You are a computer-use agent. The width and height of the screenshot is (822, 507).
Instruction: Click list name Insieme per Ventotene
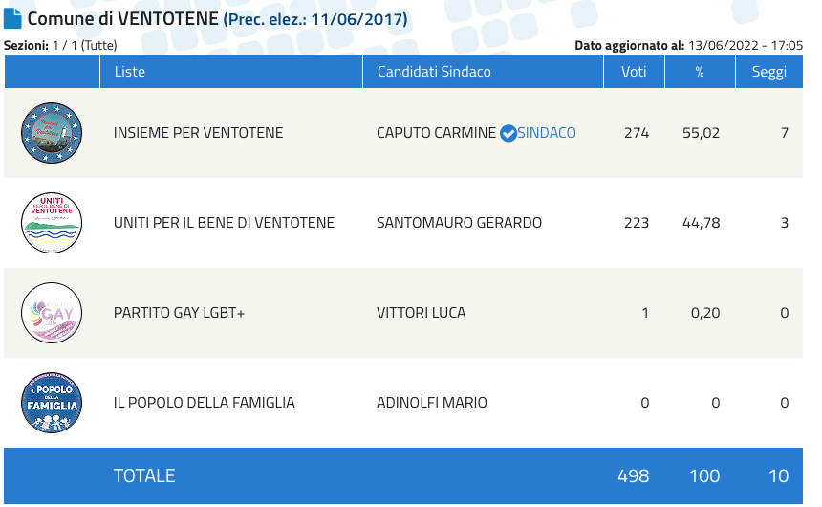click(198, 133)
